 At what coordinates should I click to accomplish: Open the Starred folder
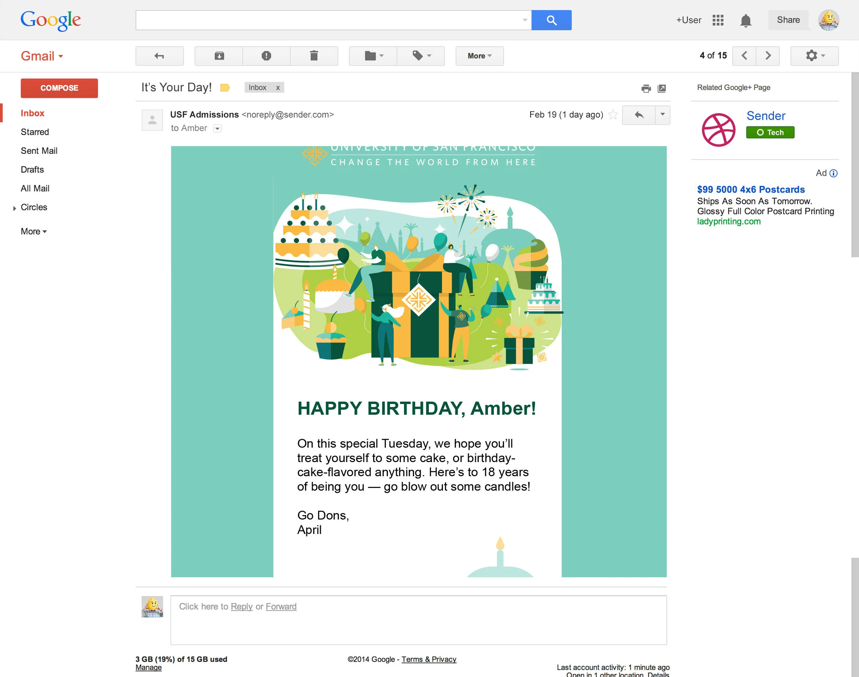tap(35, 132)
